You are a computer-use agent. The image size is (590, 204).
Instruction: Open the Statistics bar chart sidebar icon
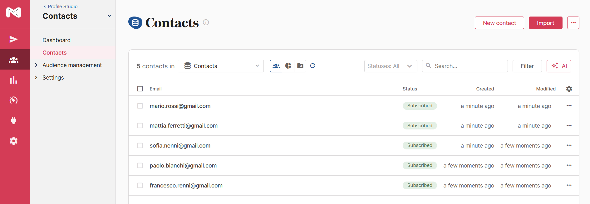tap(14, 80)
